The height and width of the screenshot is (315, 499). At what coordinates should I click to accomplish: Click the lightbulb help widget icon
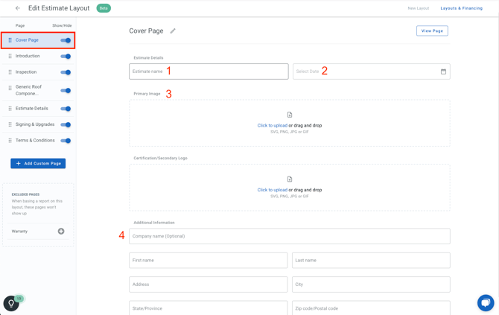click(x=11, y=303)
